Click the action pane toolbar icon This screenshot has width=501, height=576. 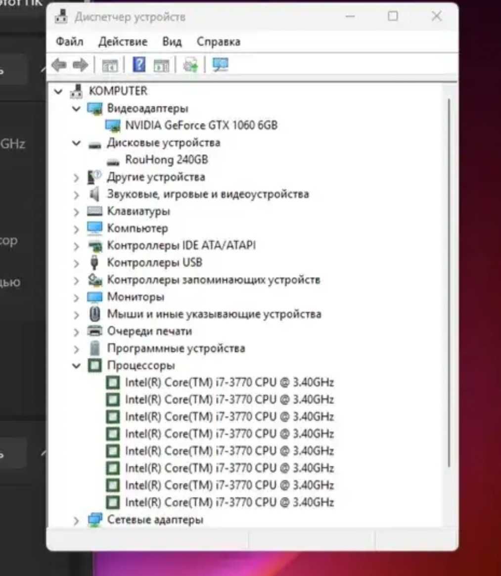[161, 65]
